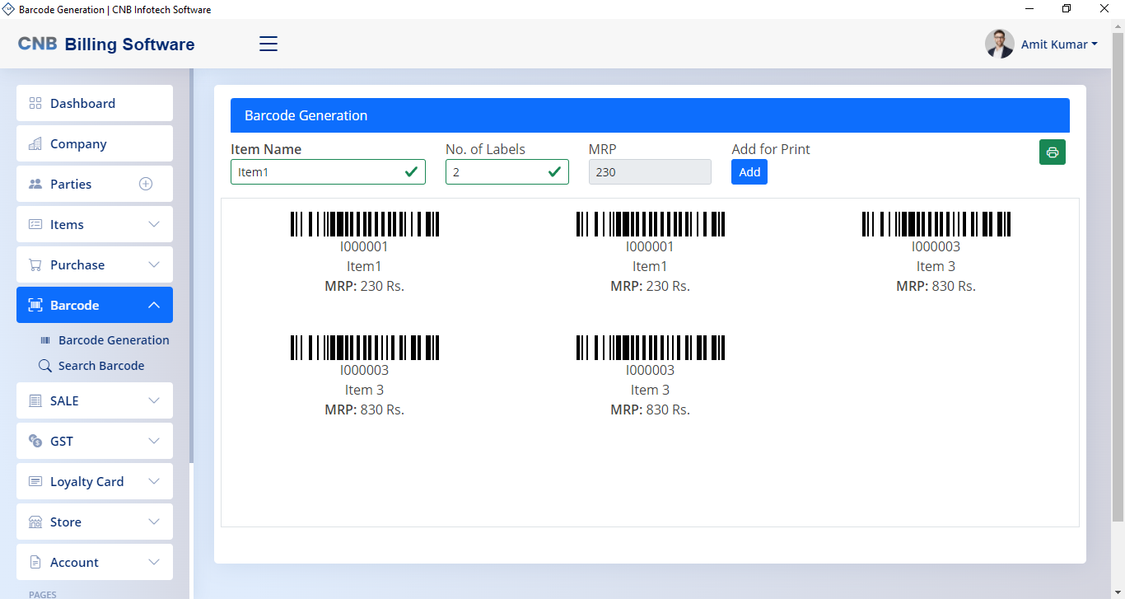The width and height of the screenshot is (1125, 599).
Task: Click the app logo in title bar
Action: (9, 9)
